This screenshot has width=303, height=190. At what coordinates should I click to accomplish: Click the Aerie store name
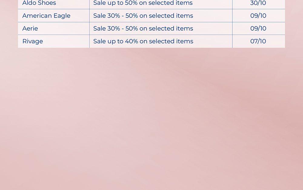click(30, 28)
